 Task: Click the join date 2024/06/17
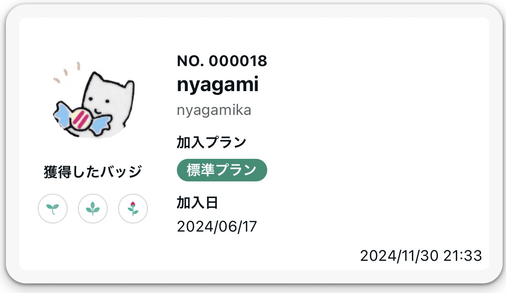[217, 227]
